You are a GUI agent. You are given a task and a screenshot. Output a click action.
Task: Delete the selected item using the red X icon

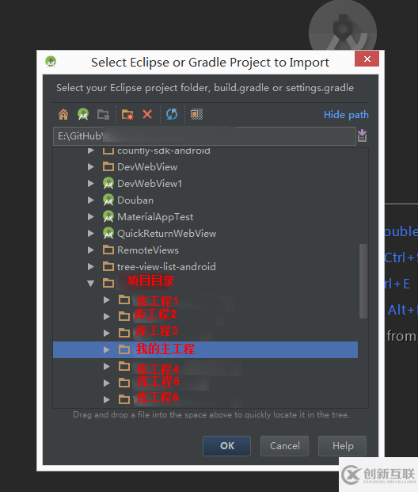147,114
